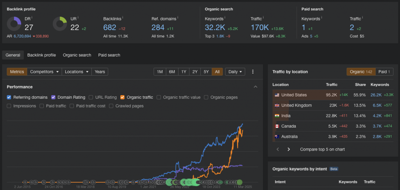Expand the Daily interval dropdown

coord(235,72)
